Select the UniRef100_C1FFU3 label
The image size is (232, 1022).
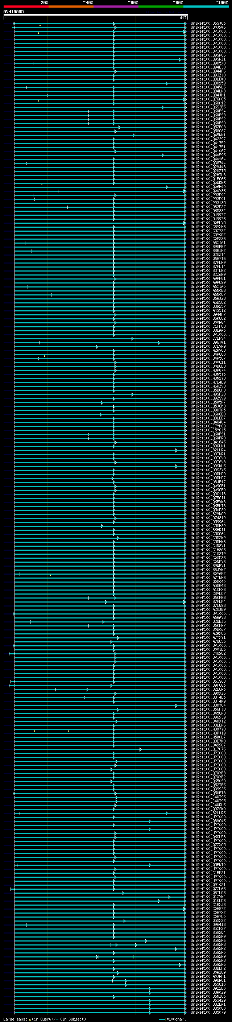click(208, 326)
